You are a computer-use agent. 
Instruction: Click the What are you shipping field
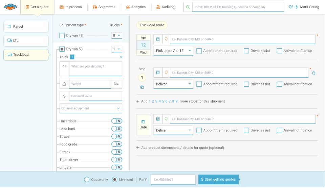(95, 69)
